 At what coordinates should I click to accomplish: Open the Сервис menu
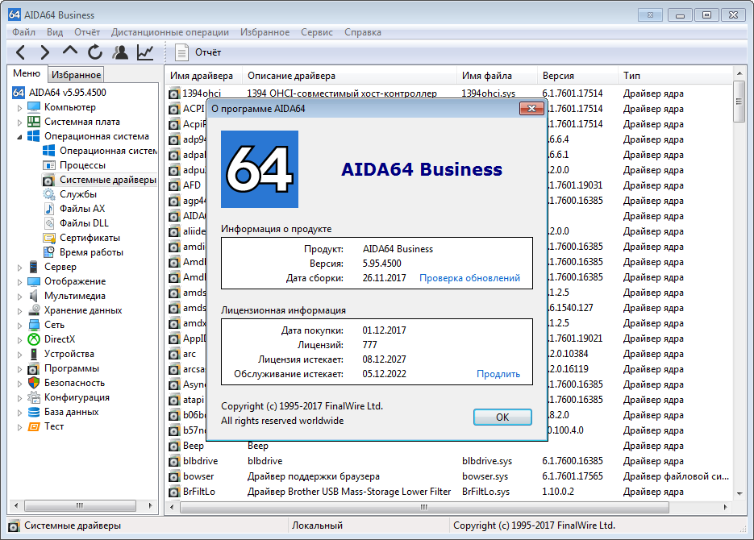(x=316, y=32)
